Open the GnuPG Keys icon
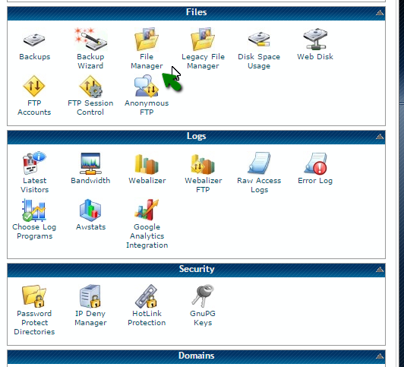404x367 pixels. [x=203, y=296]
